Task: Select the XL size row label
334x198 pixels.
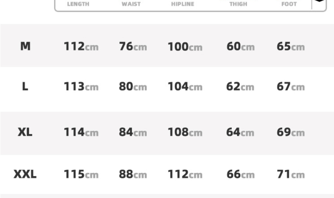Action: point(25,132)
